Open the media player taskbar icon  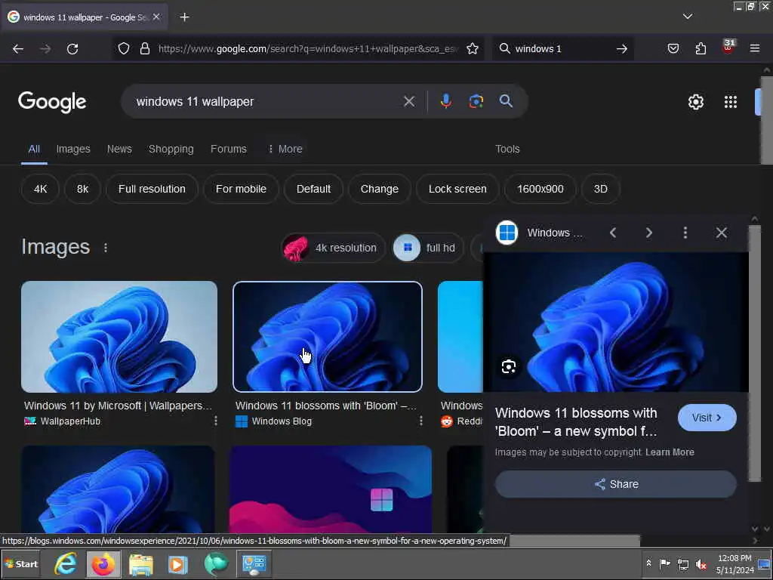pyautogui.click(x=178, y=564)
